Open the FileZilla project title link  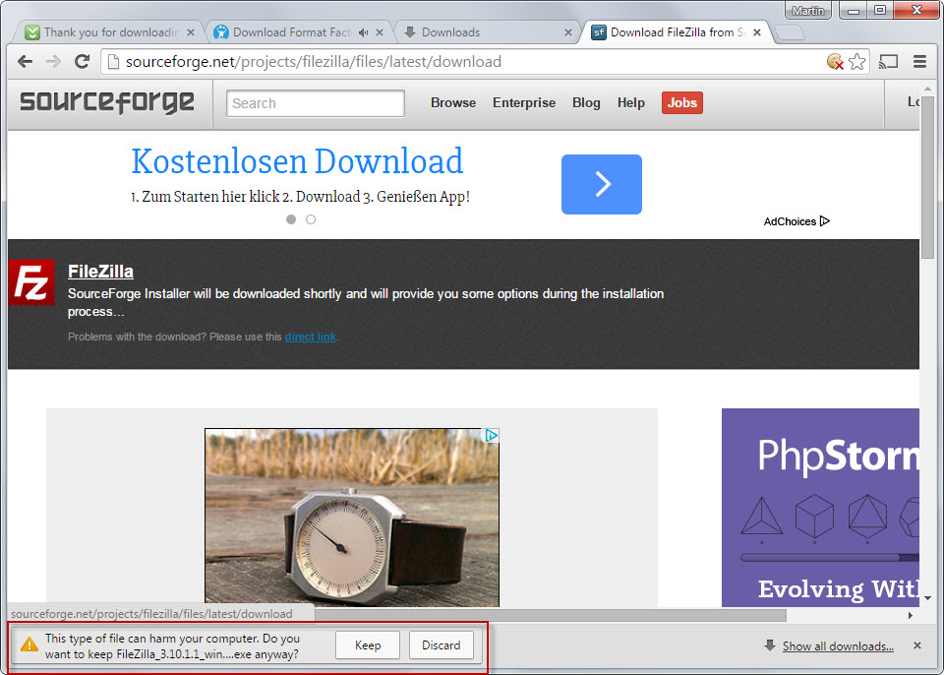tap(100, 272)
